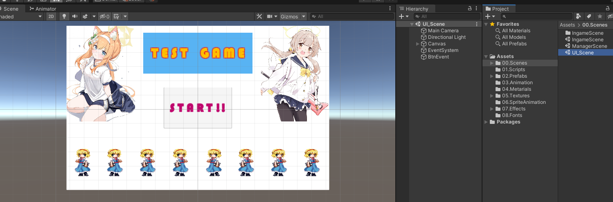Open the Scene view three-dot options menu

390,8
